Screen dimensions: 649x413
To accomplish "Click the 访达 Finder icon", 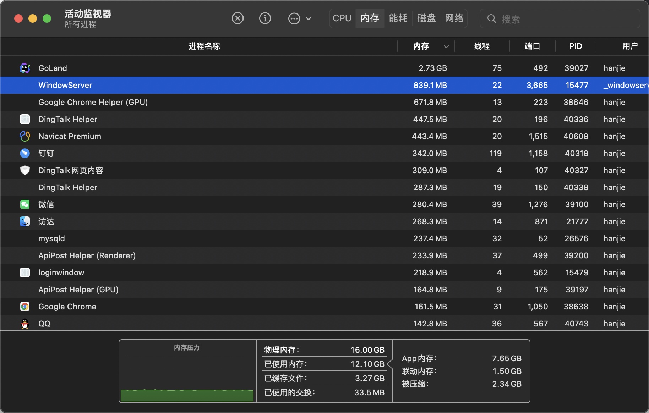I will 25,221.
